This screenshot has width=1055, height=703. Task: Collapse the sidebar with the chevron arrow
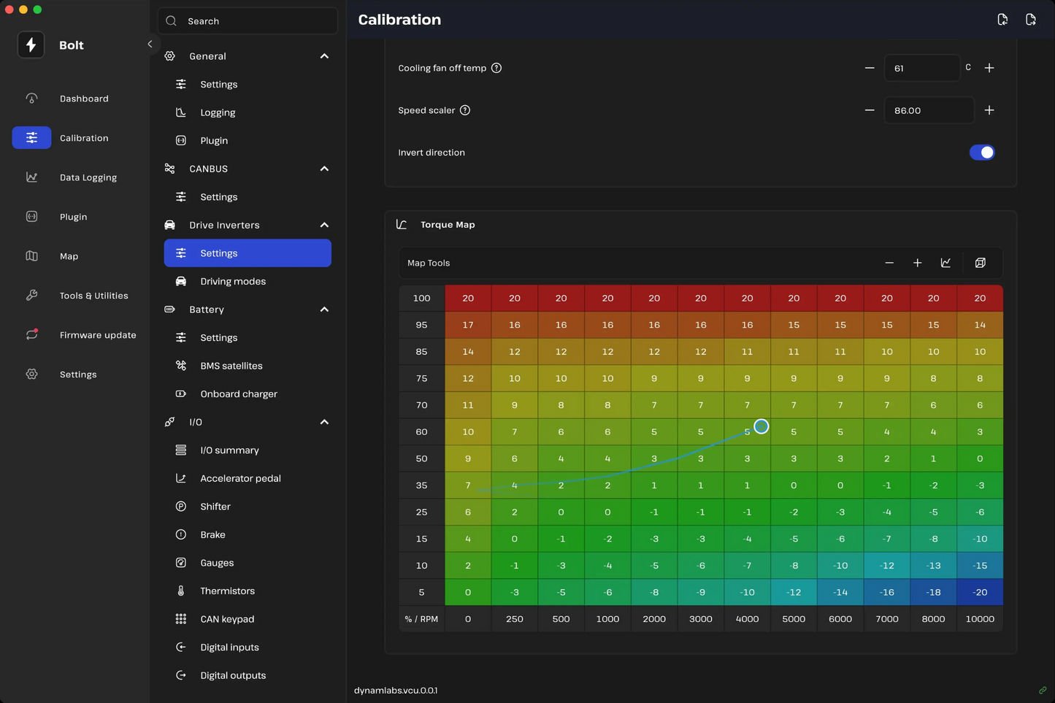(150, 44)
